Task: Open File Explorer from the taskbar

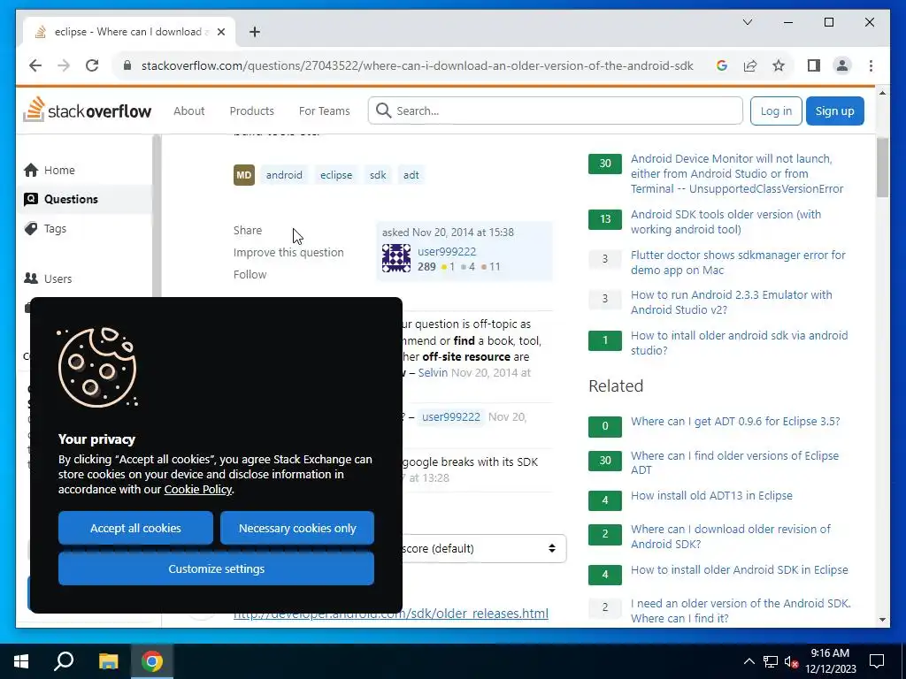Action: (x=108, y=661)
